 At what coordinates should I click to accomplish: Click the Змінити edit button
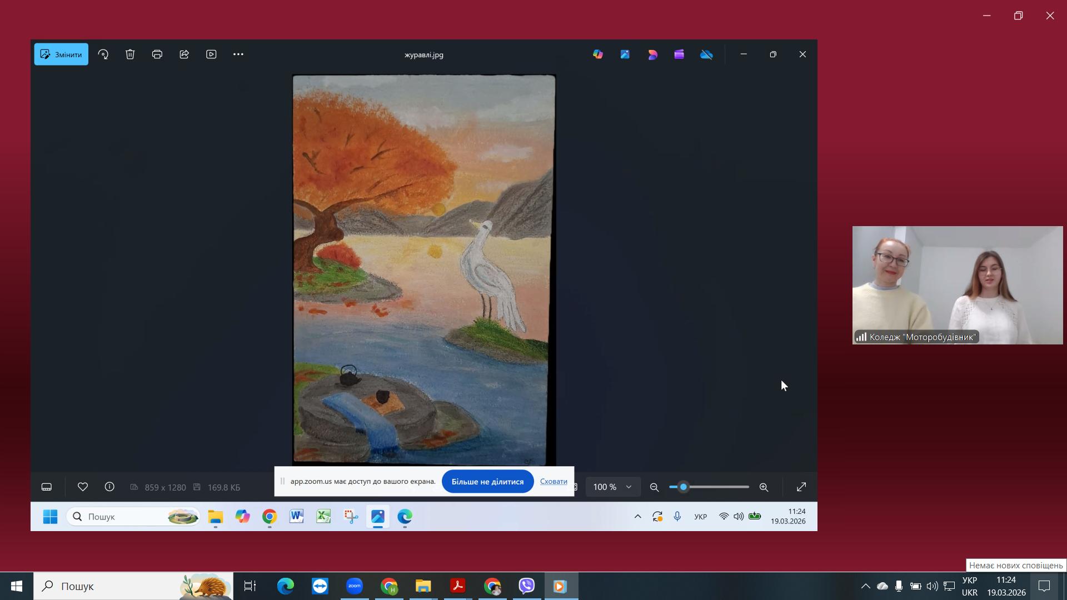click(61, 54)
